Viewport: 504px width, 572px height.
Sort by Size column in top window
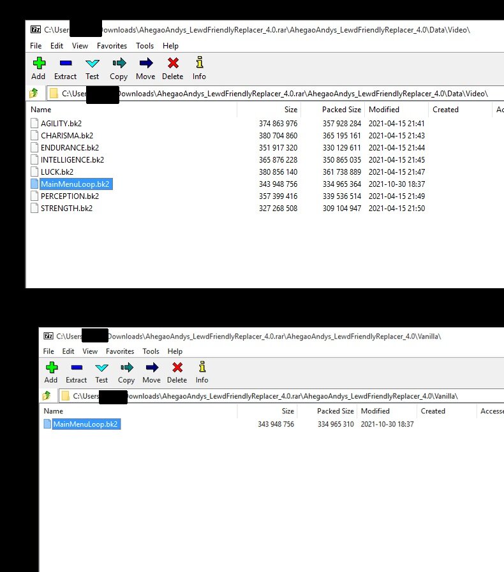click(290, 110)
